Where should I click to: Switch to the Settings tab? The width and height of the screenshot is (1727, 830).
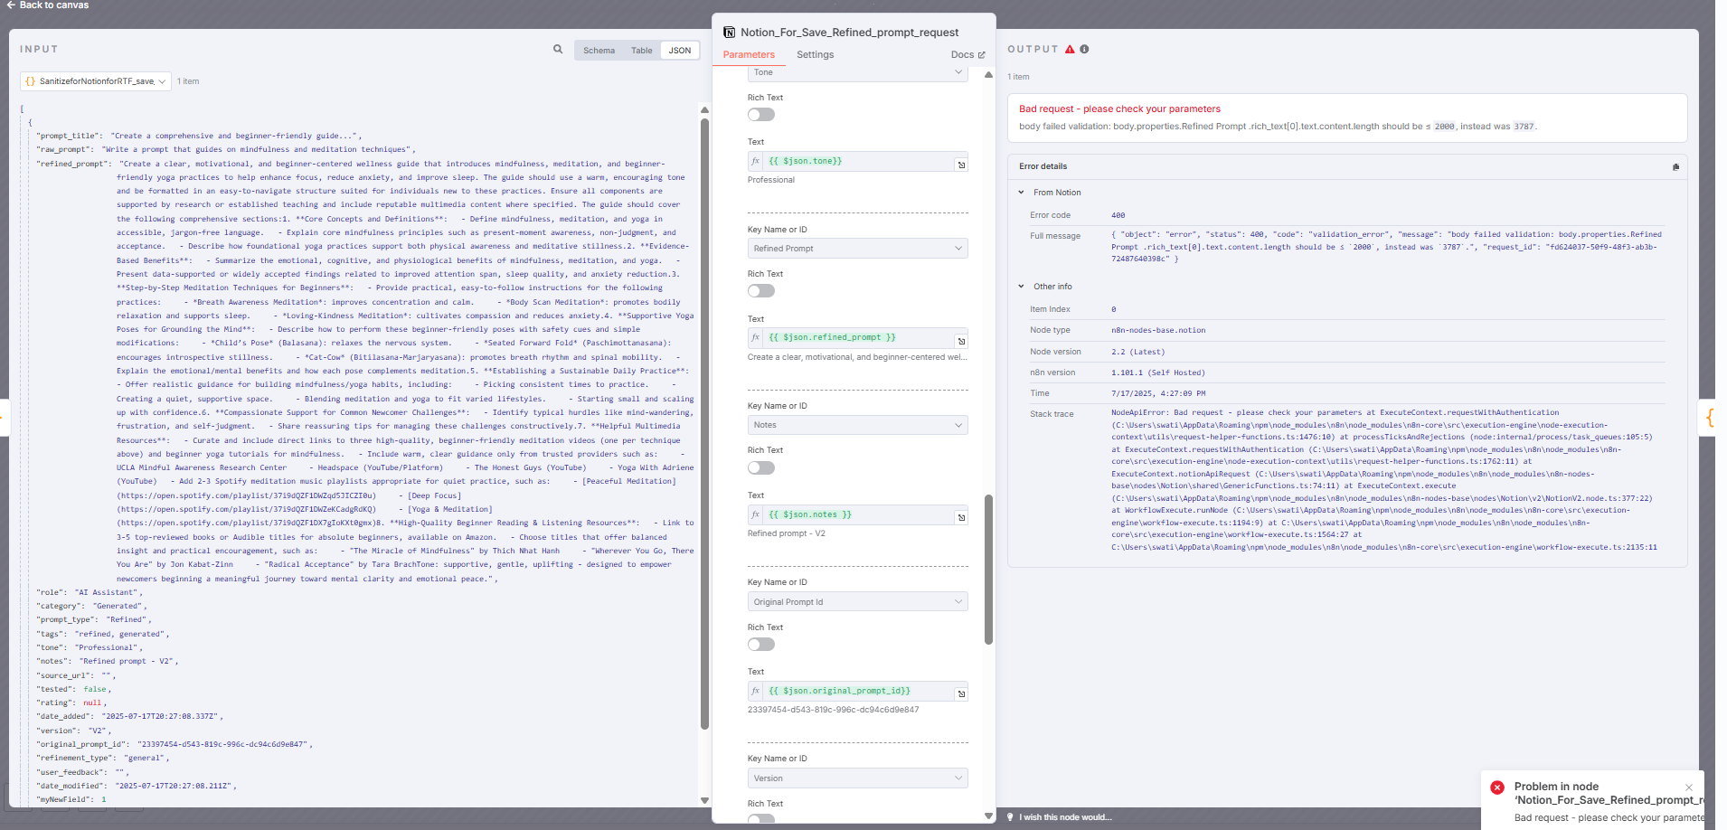pos(815,55)
